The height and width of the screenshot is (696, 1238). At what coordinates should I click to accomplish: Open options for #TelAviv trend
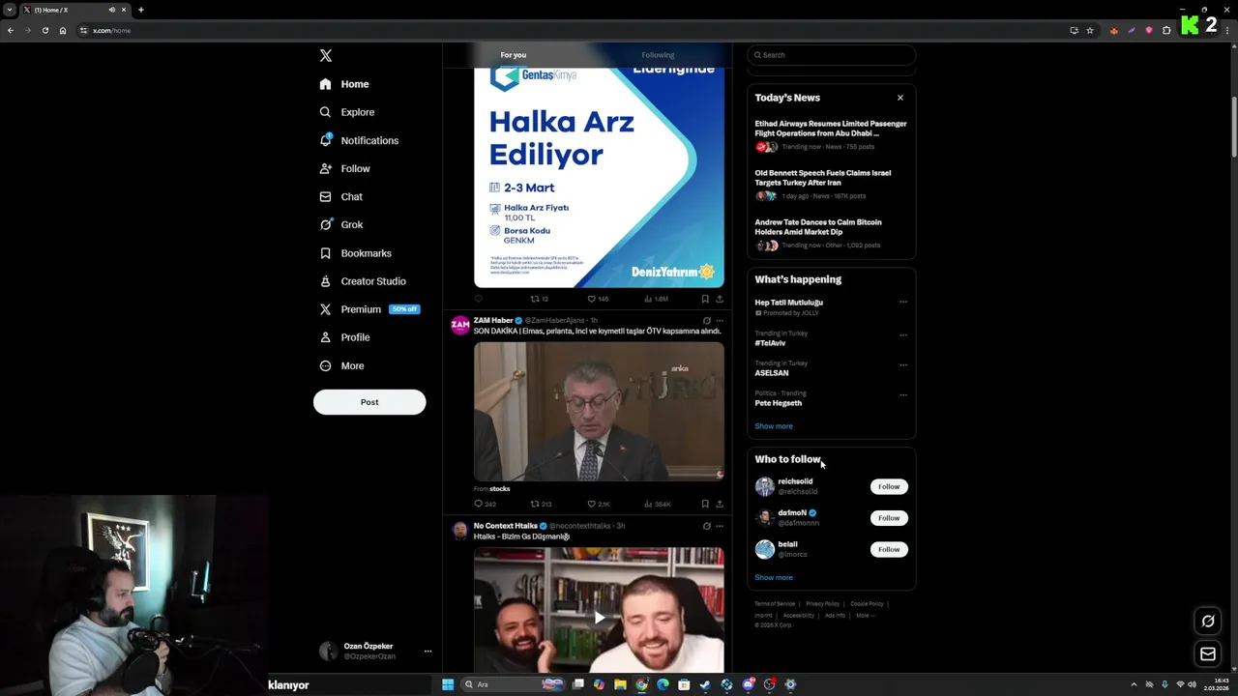point(903,334)
